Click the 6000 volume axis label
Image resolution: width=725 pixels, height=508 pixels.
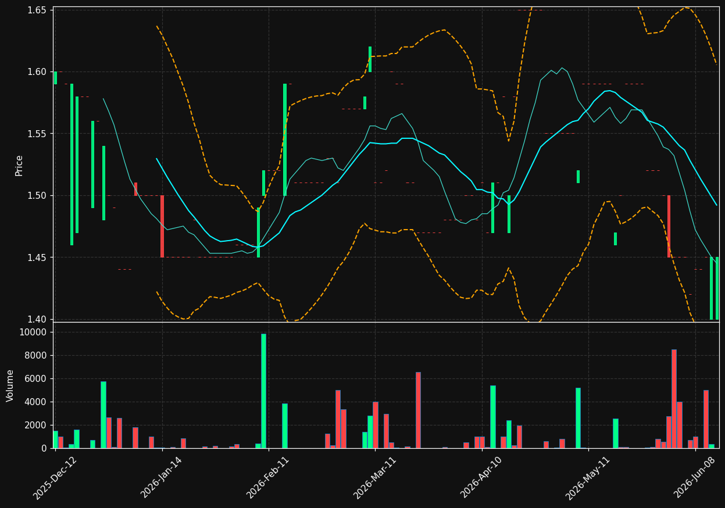(35, 379)
